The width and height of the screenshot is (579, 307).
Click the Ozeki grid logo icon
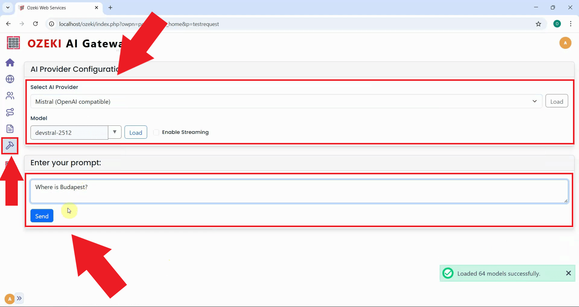13,43
